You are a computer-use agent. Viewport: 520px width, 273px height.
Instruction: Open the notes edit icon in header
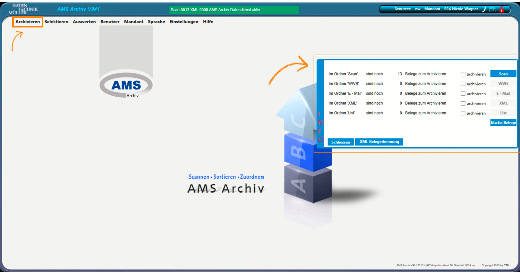[492, 9]
